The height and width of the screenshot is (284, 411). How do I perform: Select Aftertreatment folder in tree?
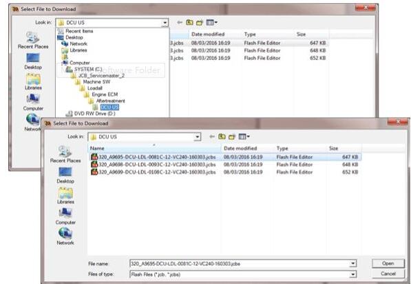[x=110, y=101]
